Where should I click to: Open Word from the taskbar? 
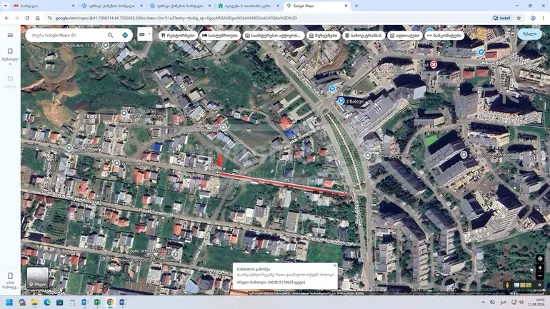123,302
